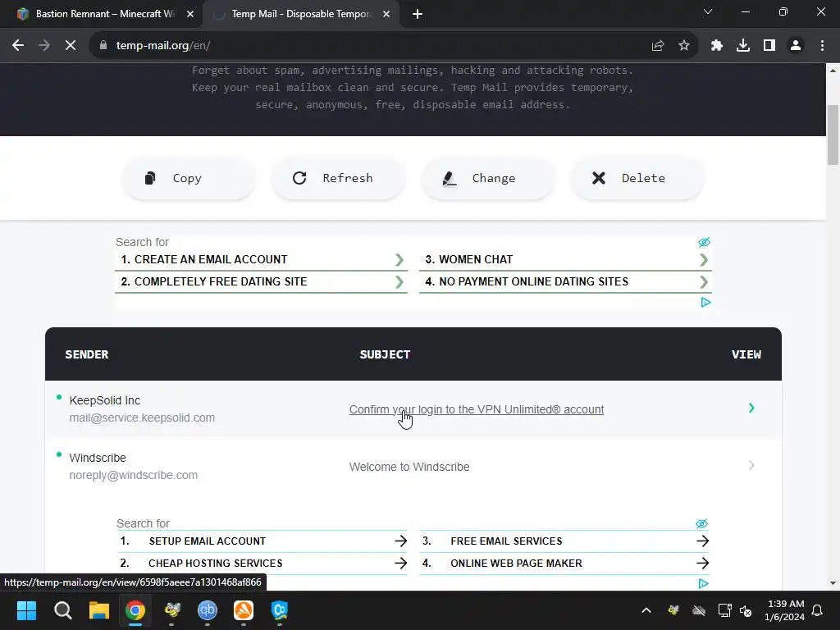Open the WOMEN CHAT ad link
Screen dimensions: 840x630
click(x=476, y=259)
